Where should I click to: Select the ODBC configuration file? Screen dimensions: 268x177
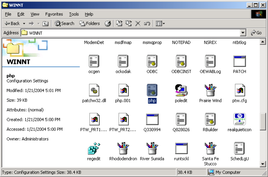point(152,61)
